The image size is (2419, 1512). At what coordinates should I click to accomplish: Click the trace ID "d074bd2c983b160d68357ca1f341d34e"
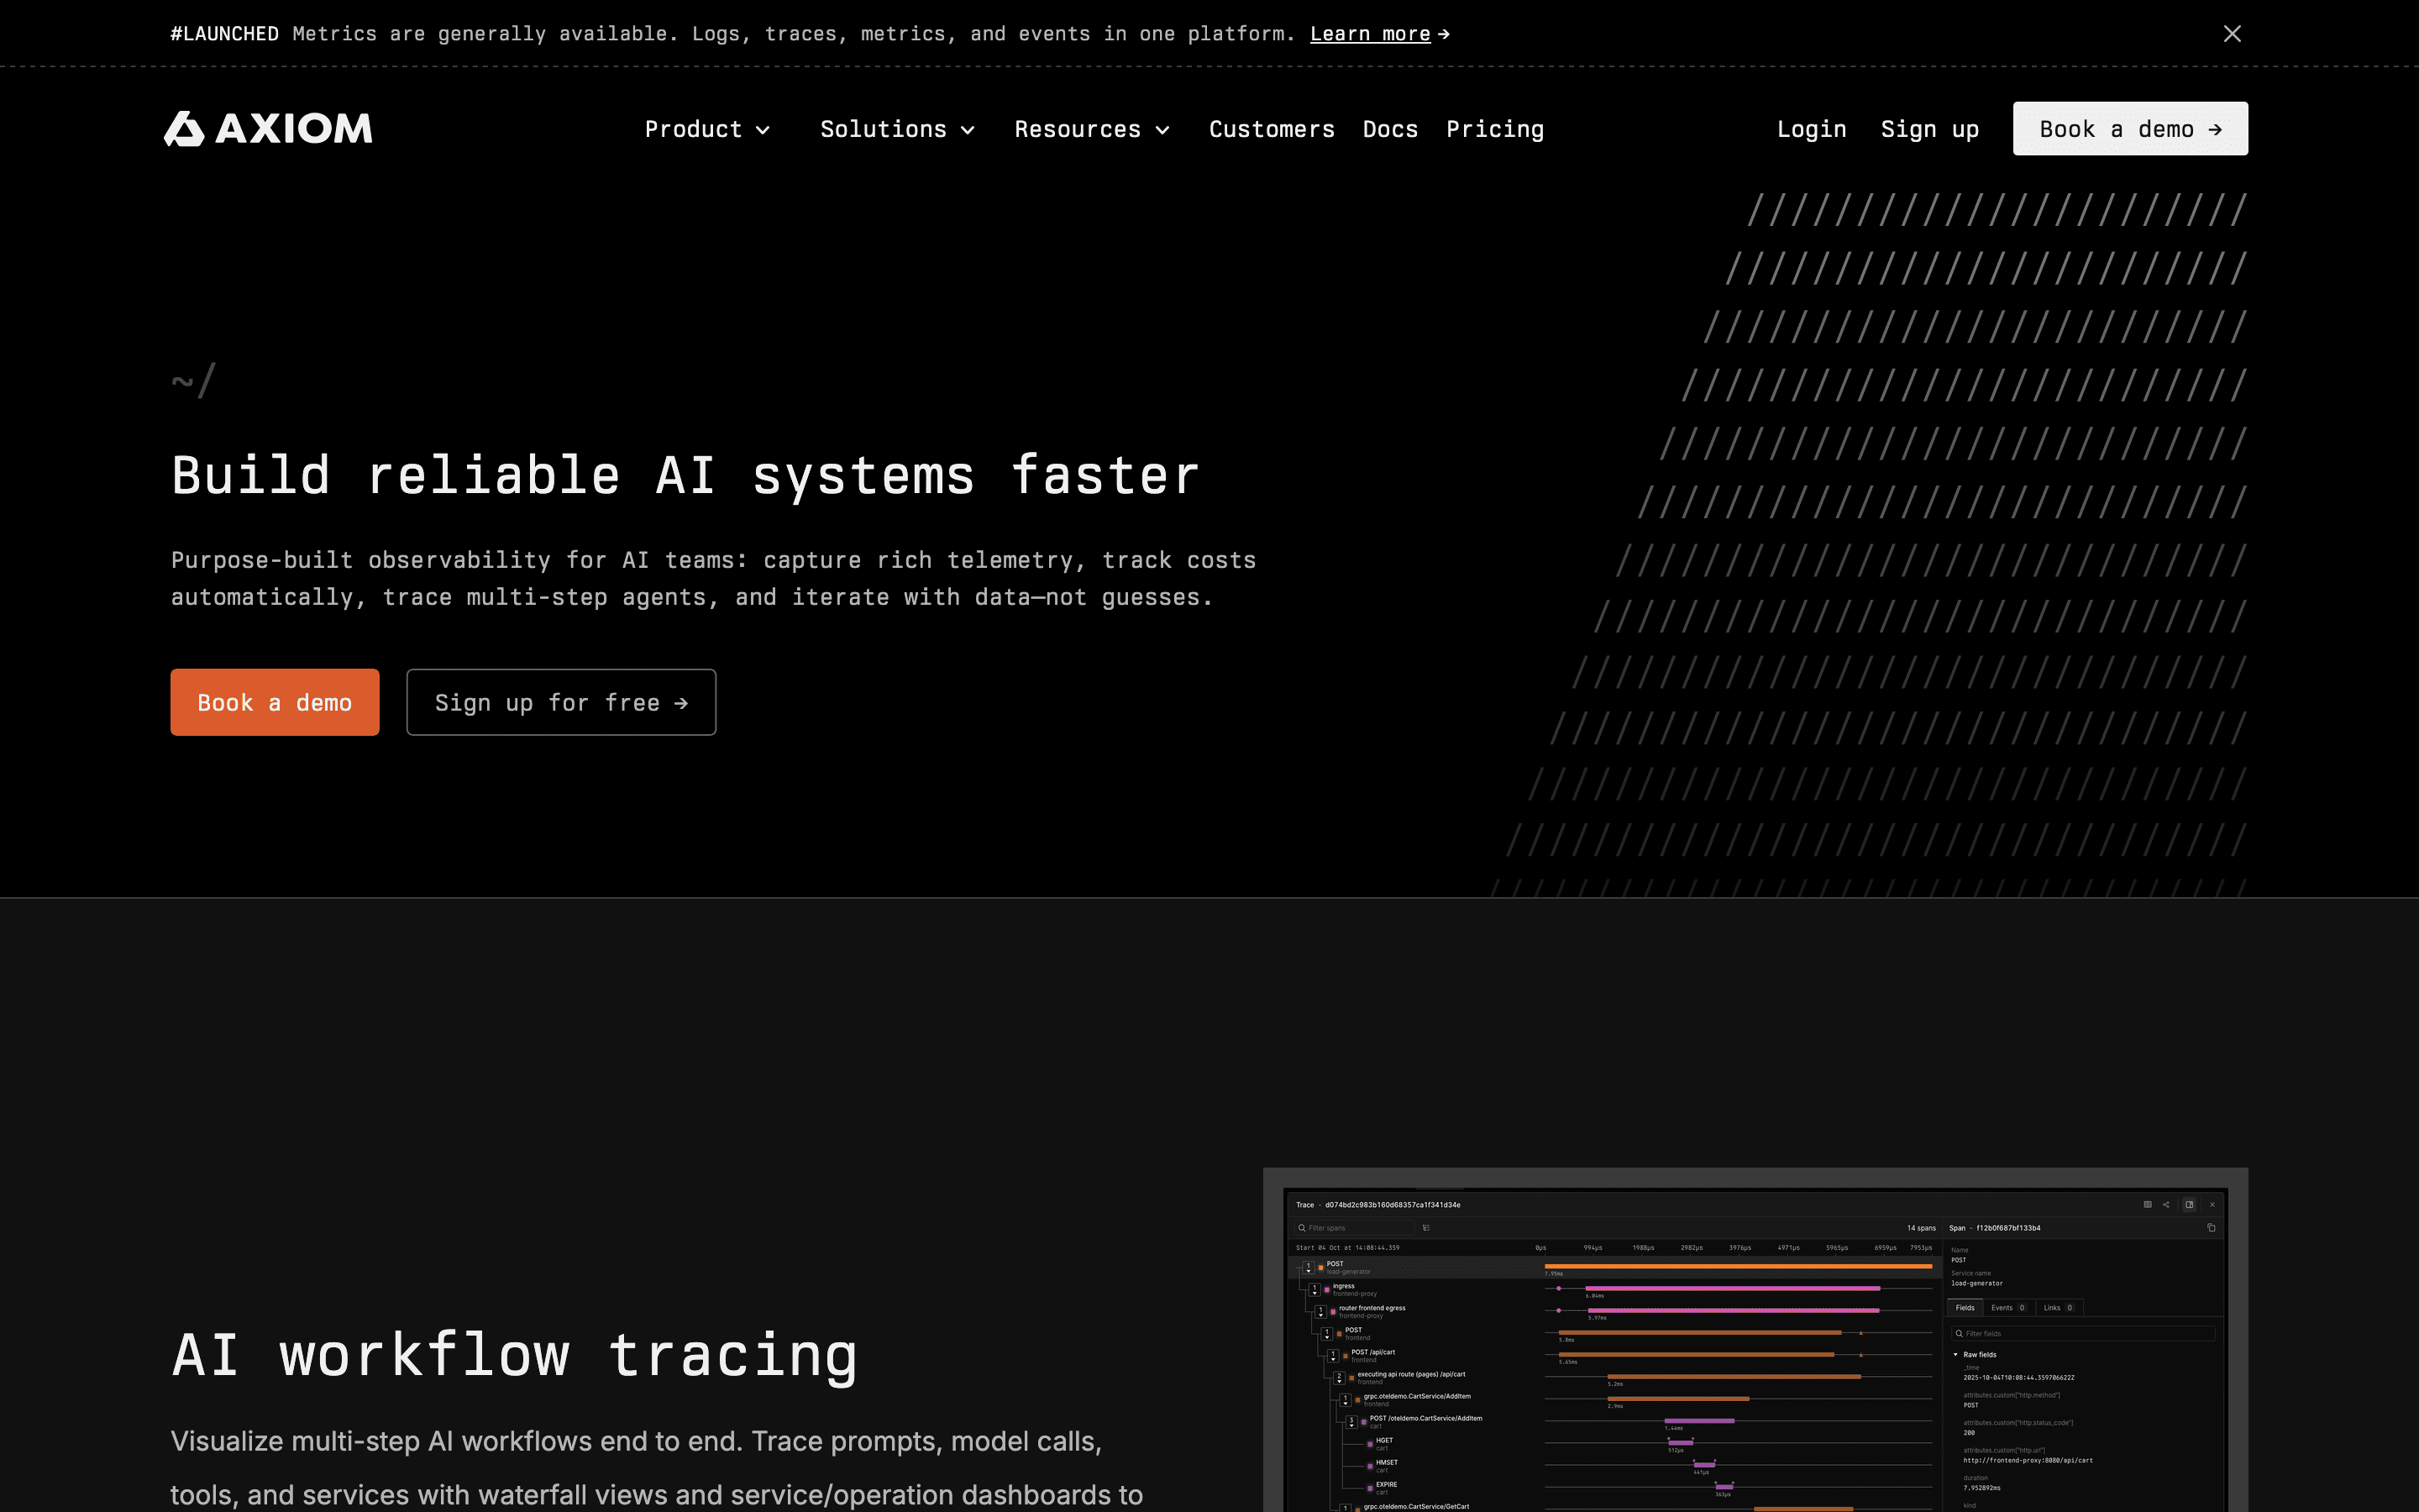point(1393,1205)
